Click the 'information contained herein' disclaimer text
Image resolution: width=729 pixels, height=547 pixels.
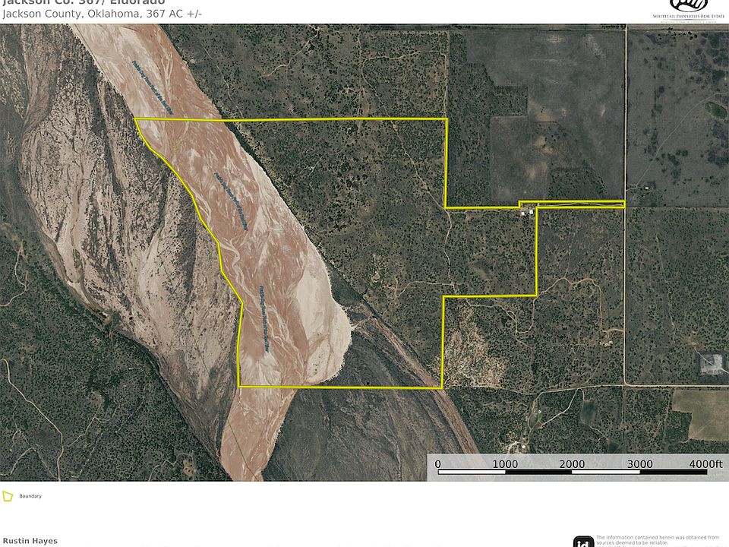pyautogui.click(x=658, y=540)
